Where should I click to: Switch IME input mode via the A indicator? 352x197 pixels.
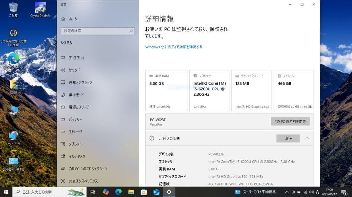pyautogui.click(x=317, y=192)
